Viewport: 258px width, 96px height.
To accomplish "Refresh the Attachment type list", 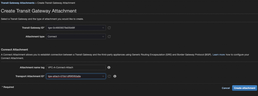I will tap(109, 36).
